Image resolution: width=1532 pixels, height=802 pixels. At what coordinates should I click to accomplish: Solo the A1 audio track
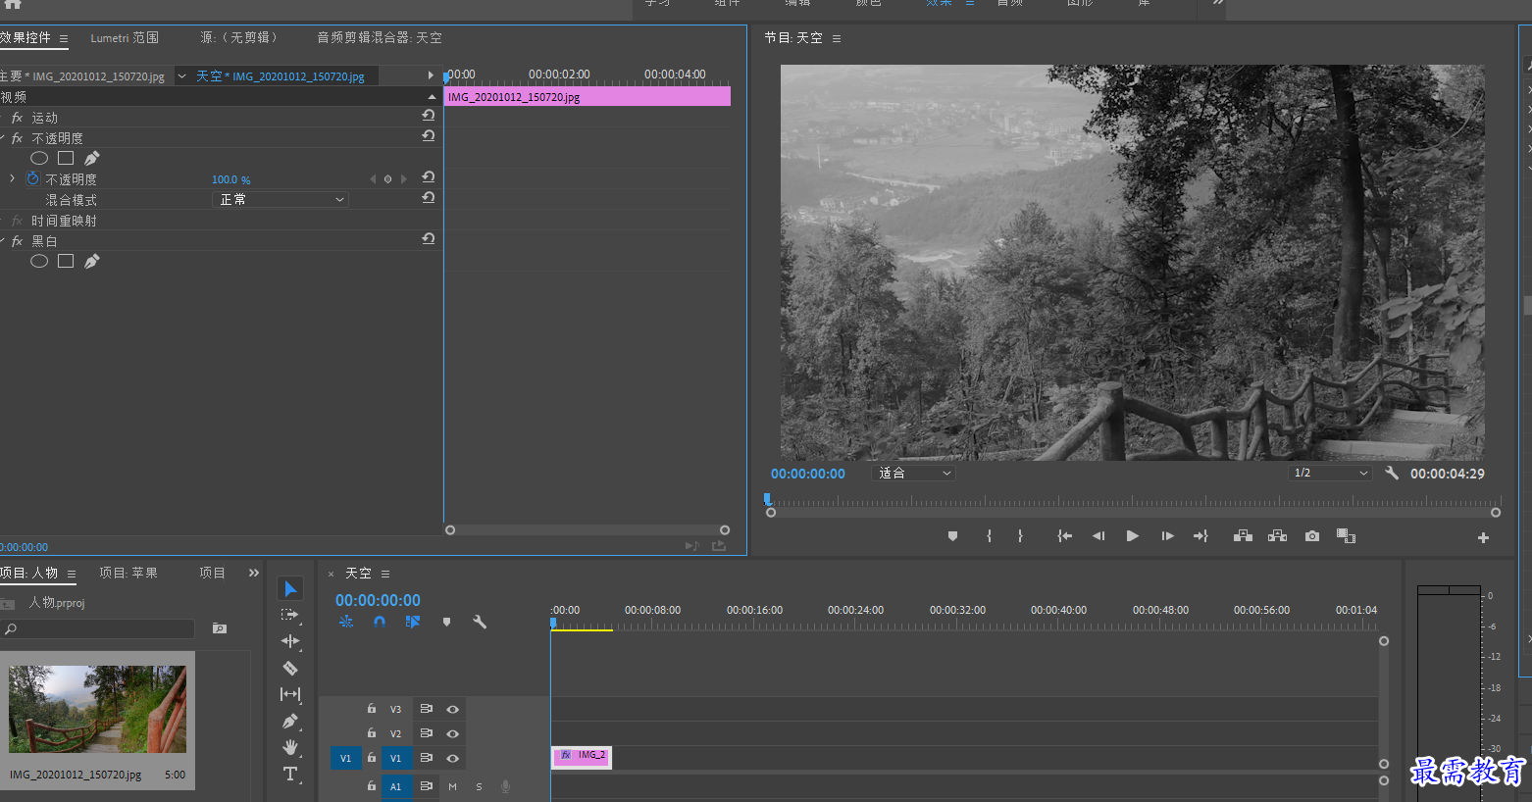[479, 786]
